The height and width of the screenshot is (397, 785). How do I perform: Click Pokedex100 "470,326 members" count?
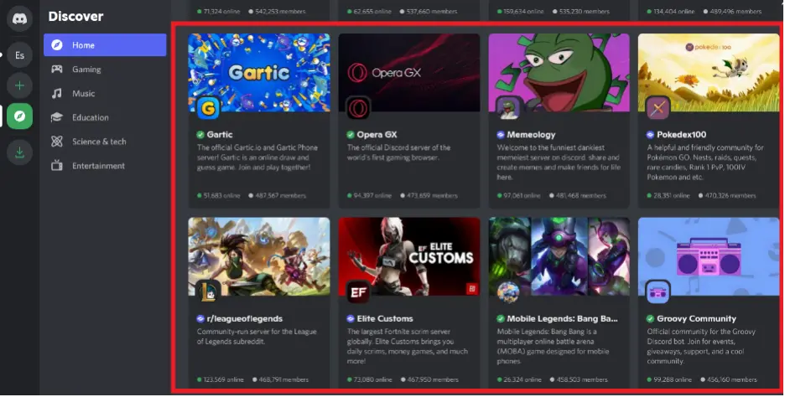[x=730, y=195]
